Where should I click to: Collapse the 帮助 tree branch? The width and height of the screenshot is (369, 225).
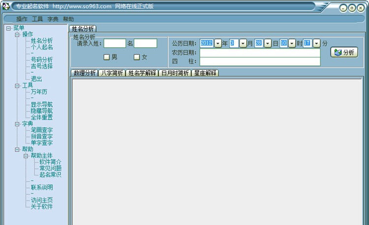click(x=17, y=150)
